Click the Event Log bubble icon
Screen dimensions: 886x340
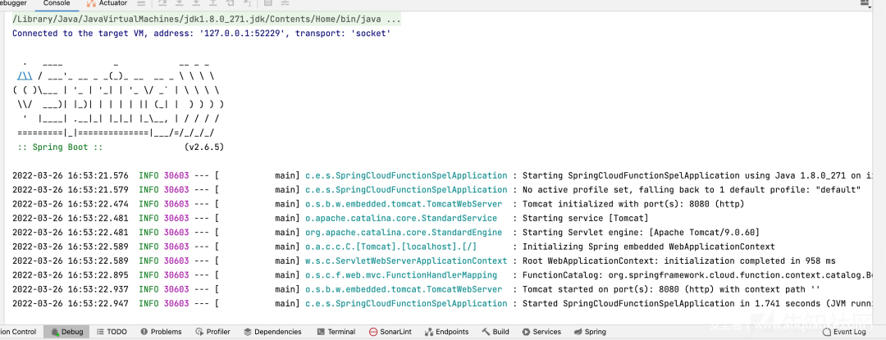point(827,332)
